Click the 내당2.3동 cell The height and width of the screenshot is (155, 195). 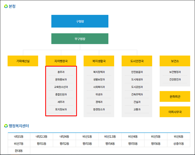coord(42,137)
